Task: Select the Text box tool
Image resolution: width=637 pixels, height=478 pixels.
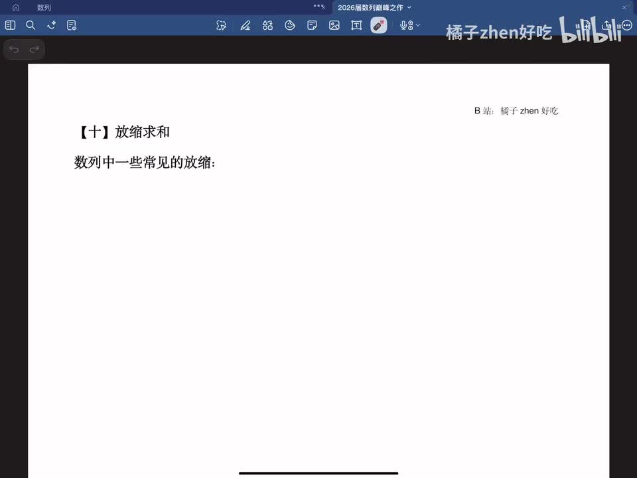Action: [x=356, y=25]
